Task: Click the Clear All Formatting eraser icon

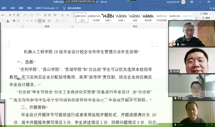Action: (x=10, y=15)
